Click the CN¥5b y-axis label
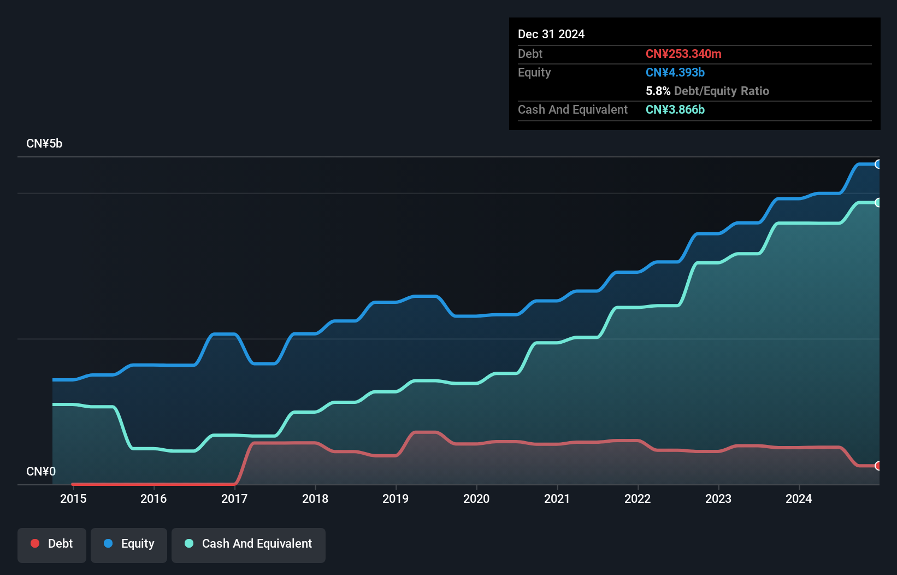The width and height of the screenshot is (897, 575). point(44,144)
